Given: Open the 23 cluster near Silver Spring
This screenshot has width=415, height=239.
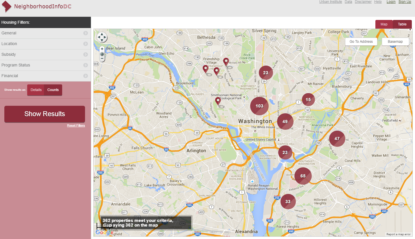Looking at the screenshot, I should click(266, 73).
